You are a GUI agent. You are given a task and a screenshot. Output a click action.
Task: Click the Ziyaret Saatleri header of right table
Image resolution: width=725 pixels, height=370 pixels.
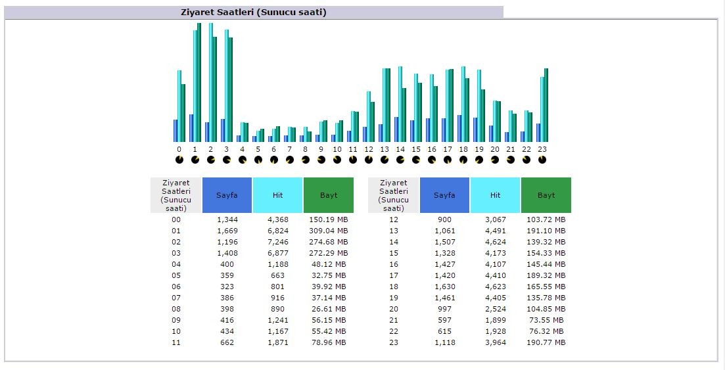click(394, 195)
